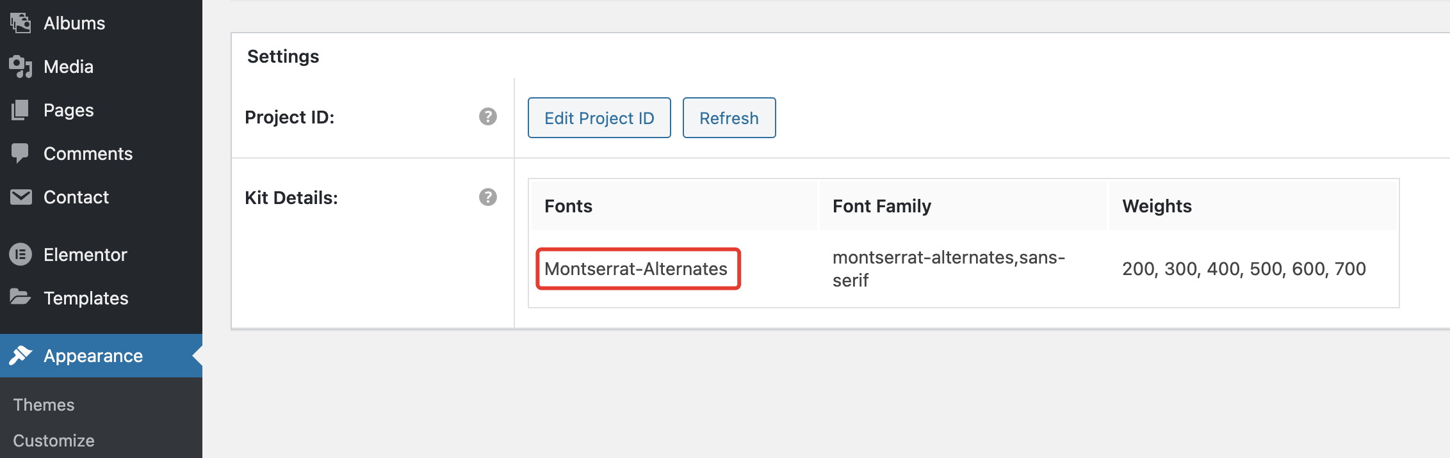This screenshot has height=458, width=1450.
Task: Click the montserrat-alternates,sans-serif font family text
Action: pyautogui.click(x=948, y=269)
